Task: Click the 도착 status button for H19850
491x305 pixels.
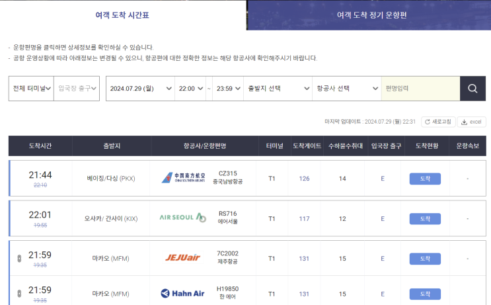Action: tap(425, 294)
